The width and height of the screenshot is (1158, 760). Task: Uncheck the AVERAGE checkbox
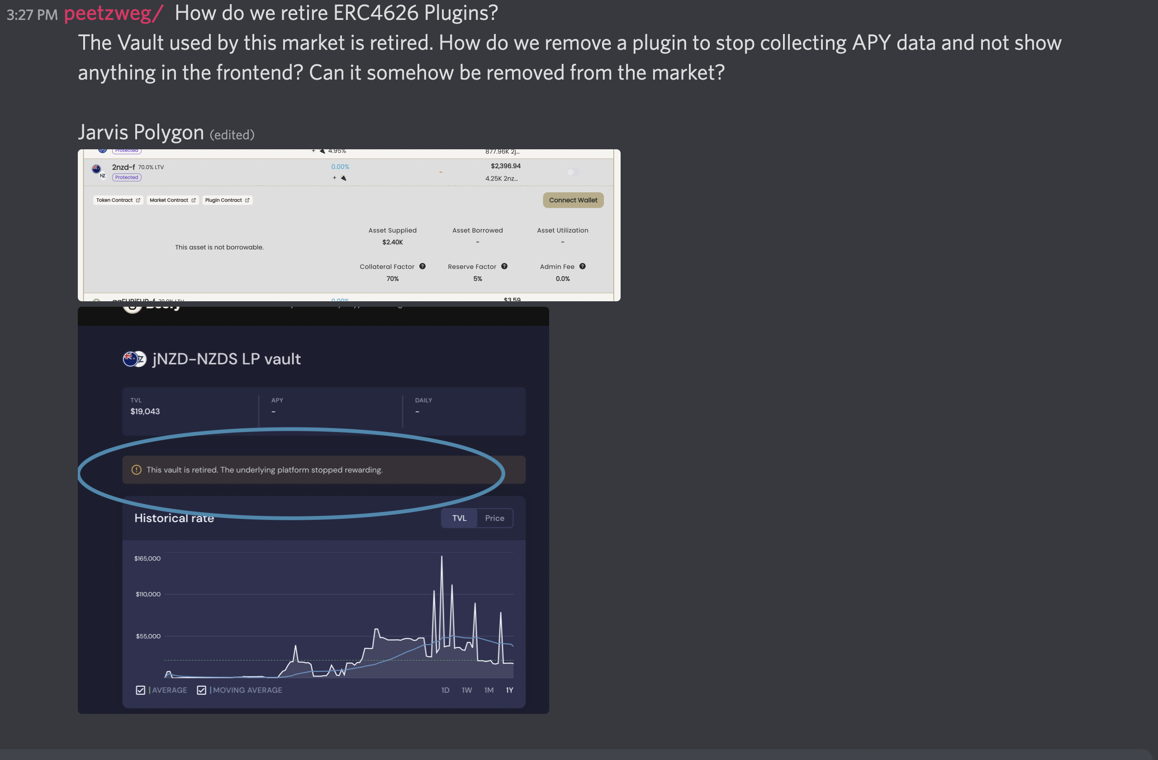click(142, 689)
